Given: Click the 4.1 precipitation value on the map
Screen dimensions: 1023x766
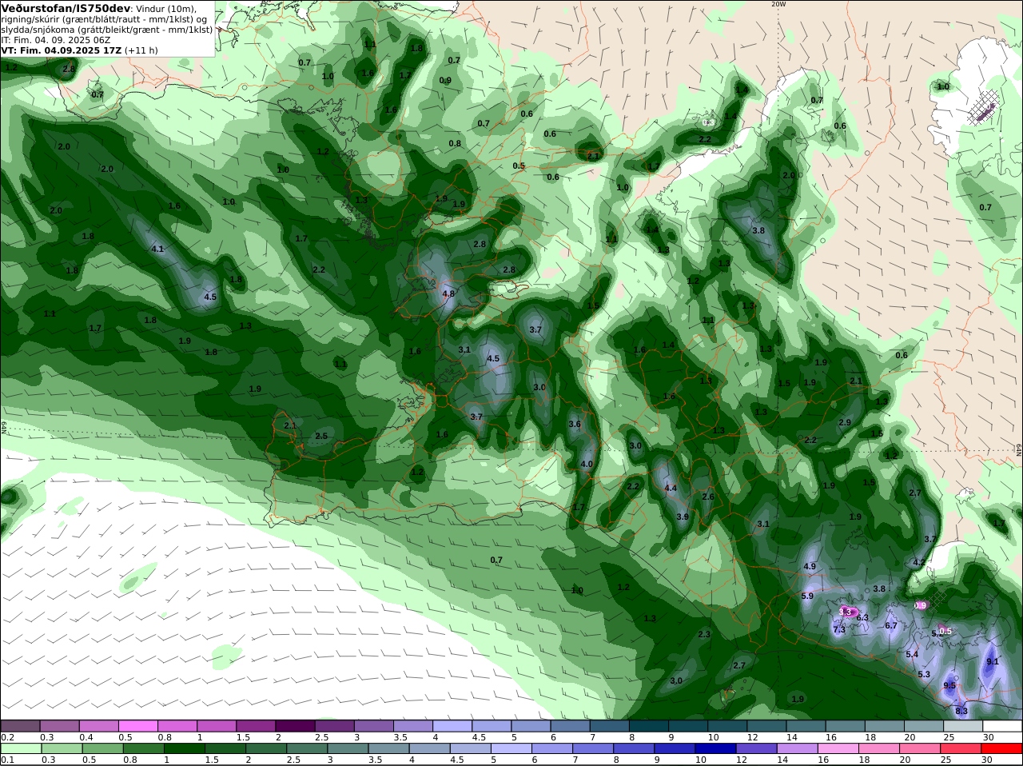Looking at the screenshot, I should pyautogui.click(x=157, y=249).
